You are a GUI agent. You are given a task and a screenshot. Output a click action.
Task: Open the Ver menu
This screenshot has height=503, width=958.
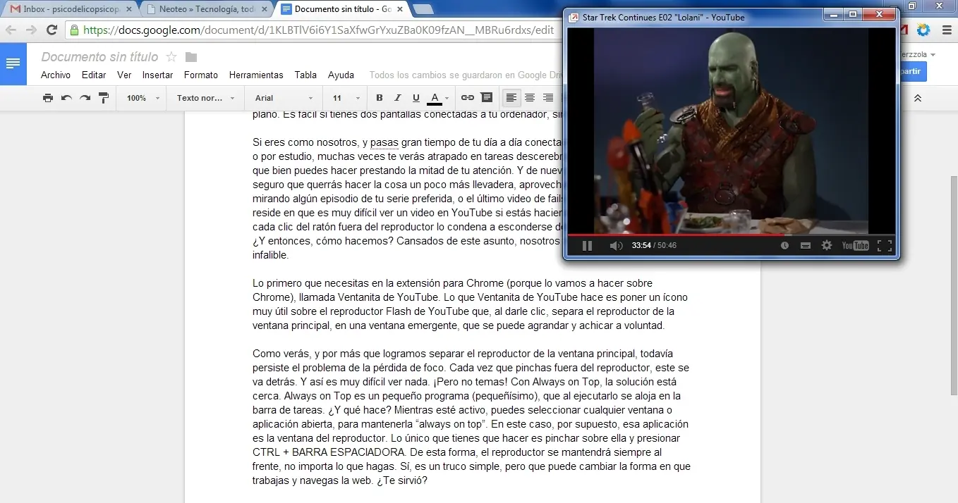tap(124, 75)
